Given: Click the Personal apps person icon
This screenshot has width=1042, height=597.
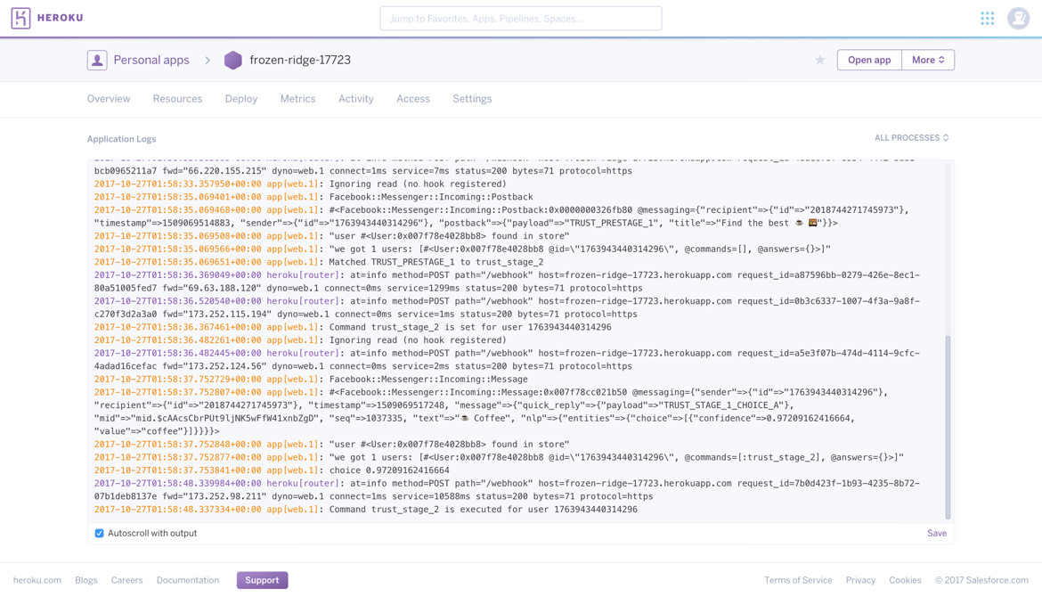Looking at the screenshot, I should (x=97, y=60).
